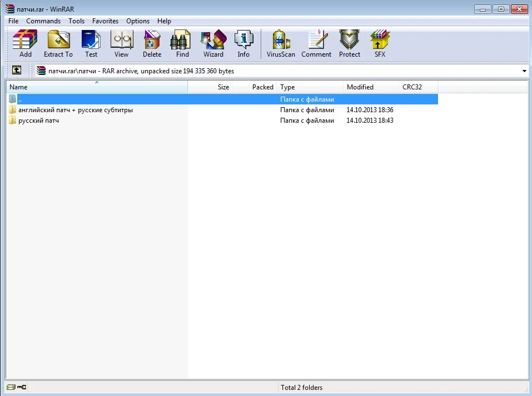Start VirusScan on the archive

(281, 43)
